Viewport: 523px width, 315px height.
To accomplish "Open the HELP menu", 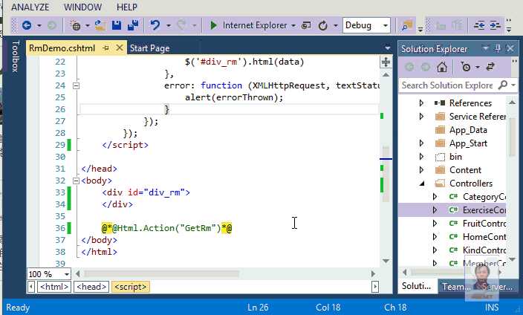I will (127, 7).
